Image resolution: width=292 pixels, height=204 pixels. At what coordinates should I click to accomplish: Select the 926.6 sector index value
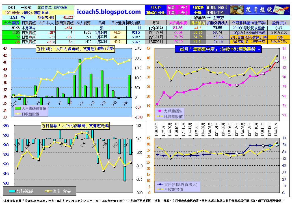(x=136, y=41)
